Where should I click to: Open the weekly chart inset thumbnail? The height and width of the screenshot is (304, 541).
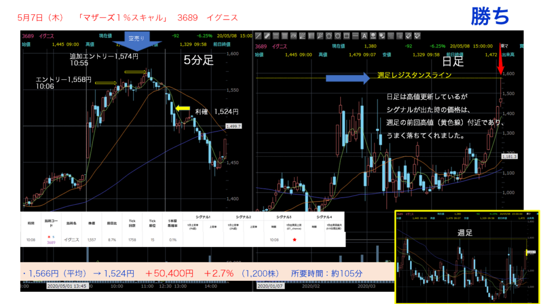pyautogui.click(x=467, y=257)
